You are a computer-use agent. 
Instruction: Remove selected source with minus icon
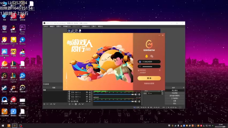73,104
